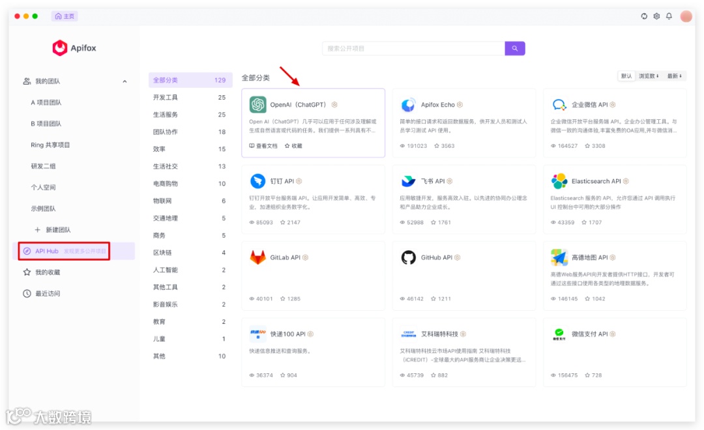
Task: Click the team icon beside 我的团队
Action: [27, 81]
